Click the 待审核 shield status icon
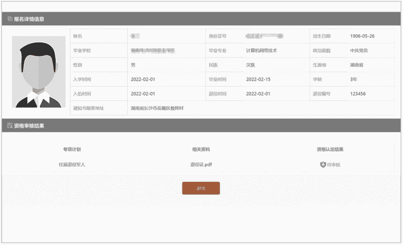This screenshot has height=245, width=403. (323, 165)
